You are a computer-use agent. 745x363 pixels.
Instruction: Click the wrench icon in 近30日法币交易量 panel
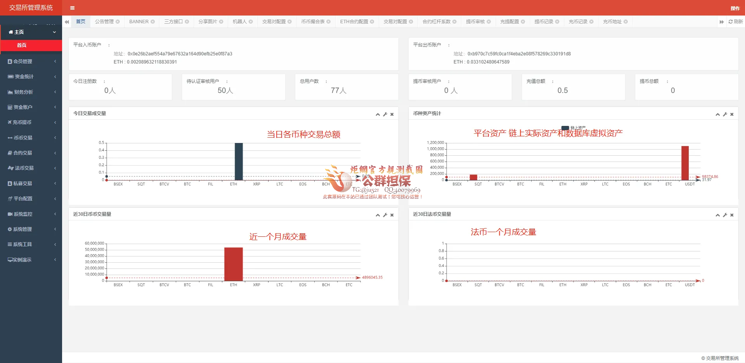(725, 215)
